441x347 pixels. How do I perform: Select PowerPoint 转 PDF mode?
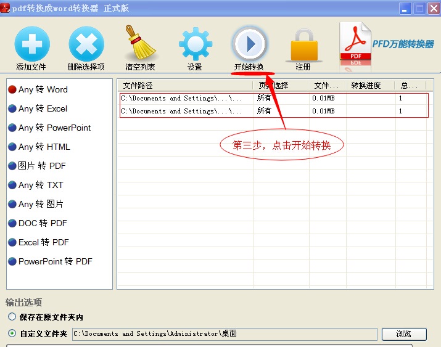(x=51, y=261)
